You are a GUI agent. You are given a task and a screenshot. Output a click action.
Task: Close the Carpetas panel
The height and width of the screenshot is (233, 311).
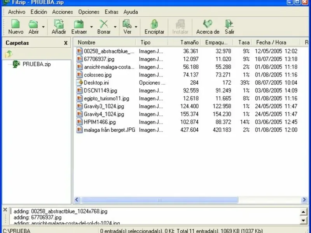66,43
